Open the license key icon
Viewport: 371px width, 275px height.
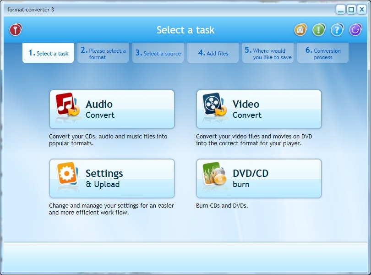[15, 29]
